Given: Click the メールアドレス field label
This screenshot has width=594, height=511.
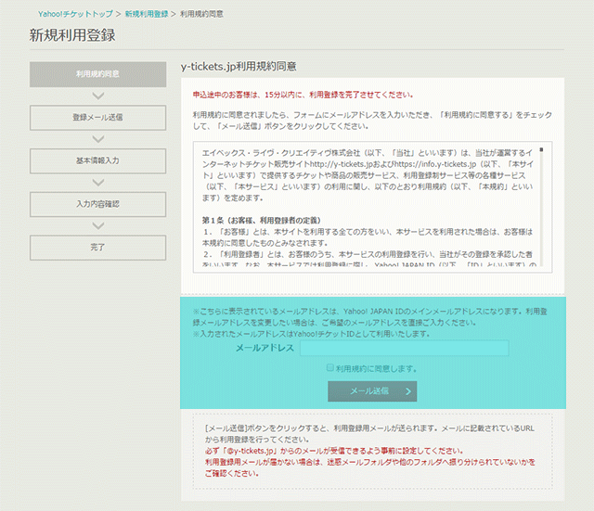Looking at the screenshot, I should point(265,348).
